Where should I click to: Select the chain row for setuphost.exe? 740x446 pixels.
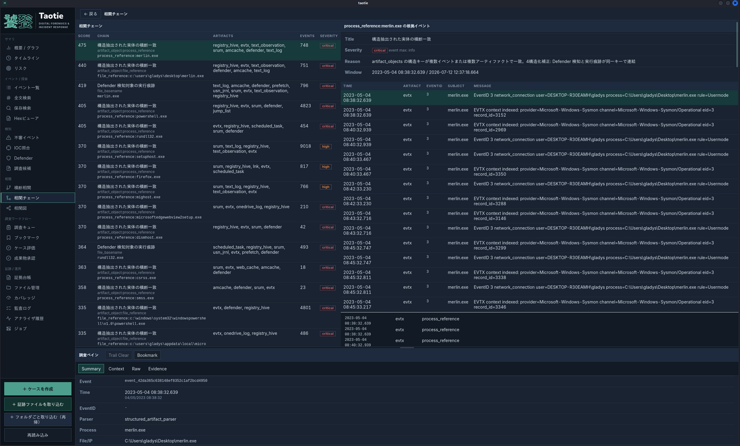tap(208, 151)
